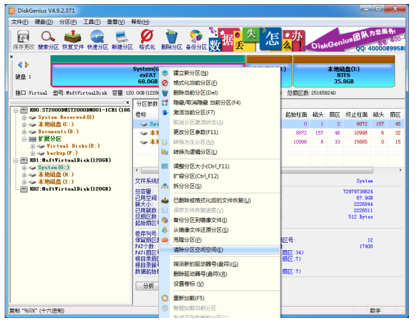
Task: Choose 扩容分区(Ctrl_F12) menu entry
Action: tap(220, 176)
